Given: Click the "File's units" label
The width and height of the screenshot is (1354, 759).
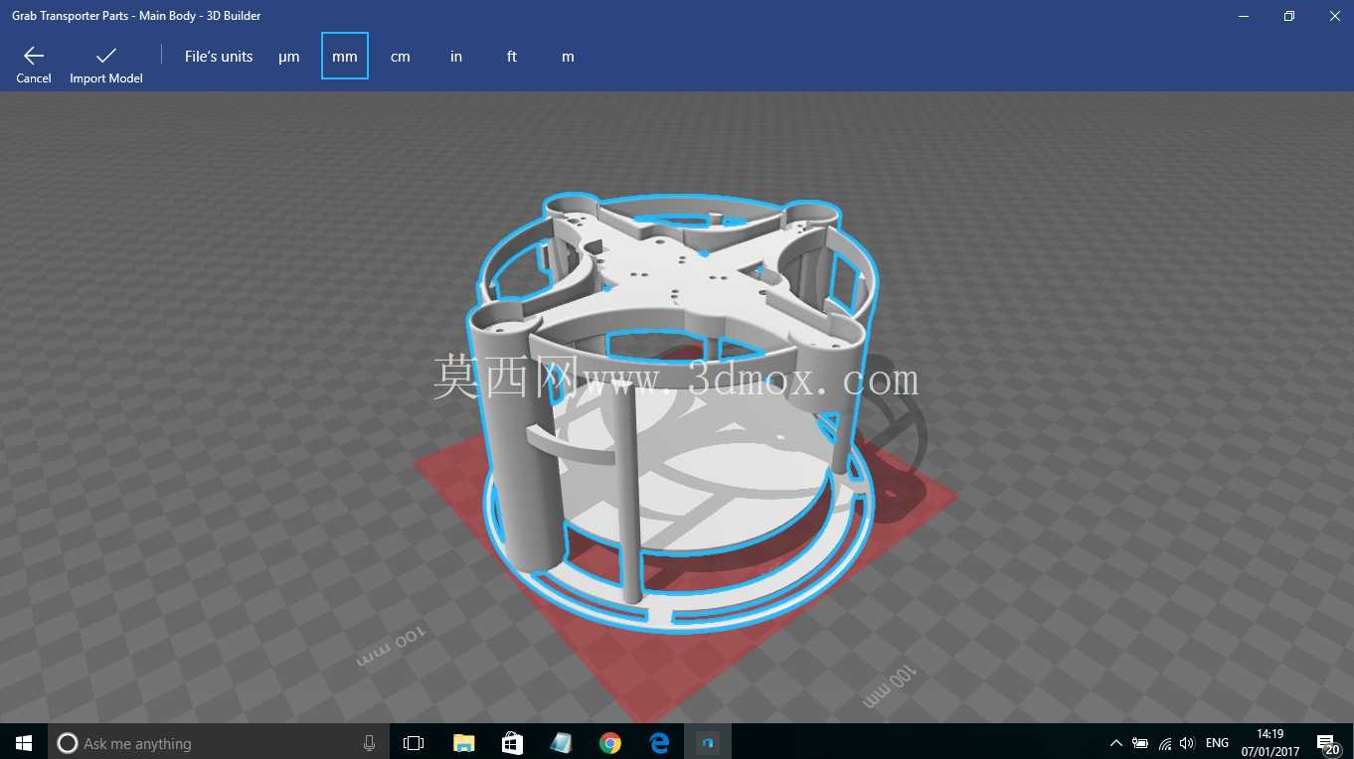Looking at the screenshot, I should 219,57.
